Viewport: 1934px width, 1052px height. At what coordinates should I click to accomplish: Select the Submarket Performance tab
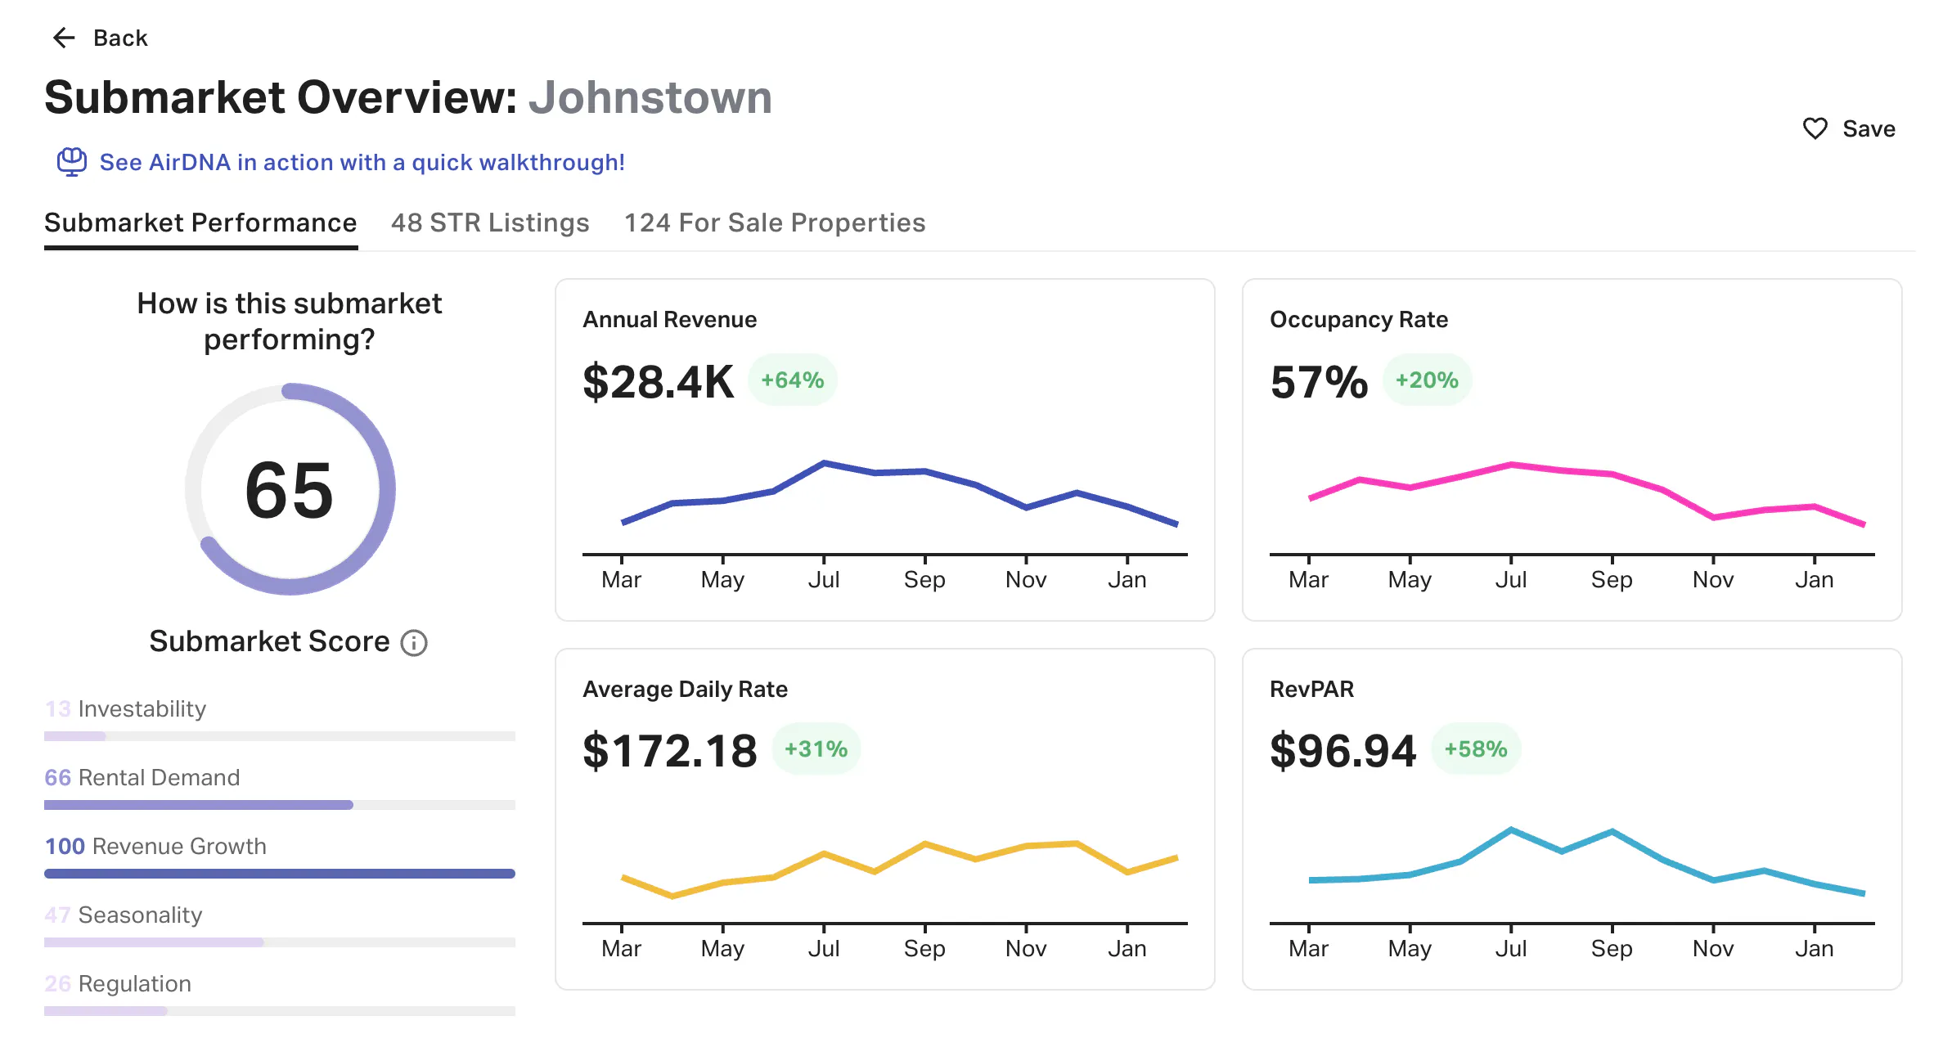[x=200, y=223]
